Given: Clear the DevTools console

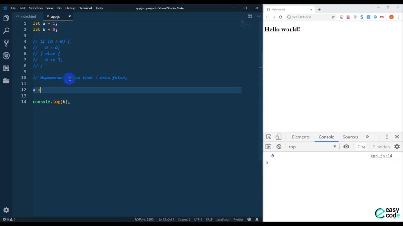Looking at the screenshot, I should [279, 147].
